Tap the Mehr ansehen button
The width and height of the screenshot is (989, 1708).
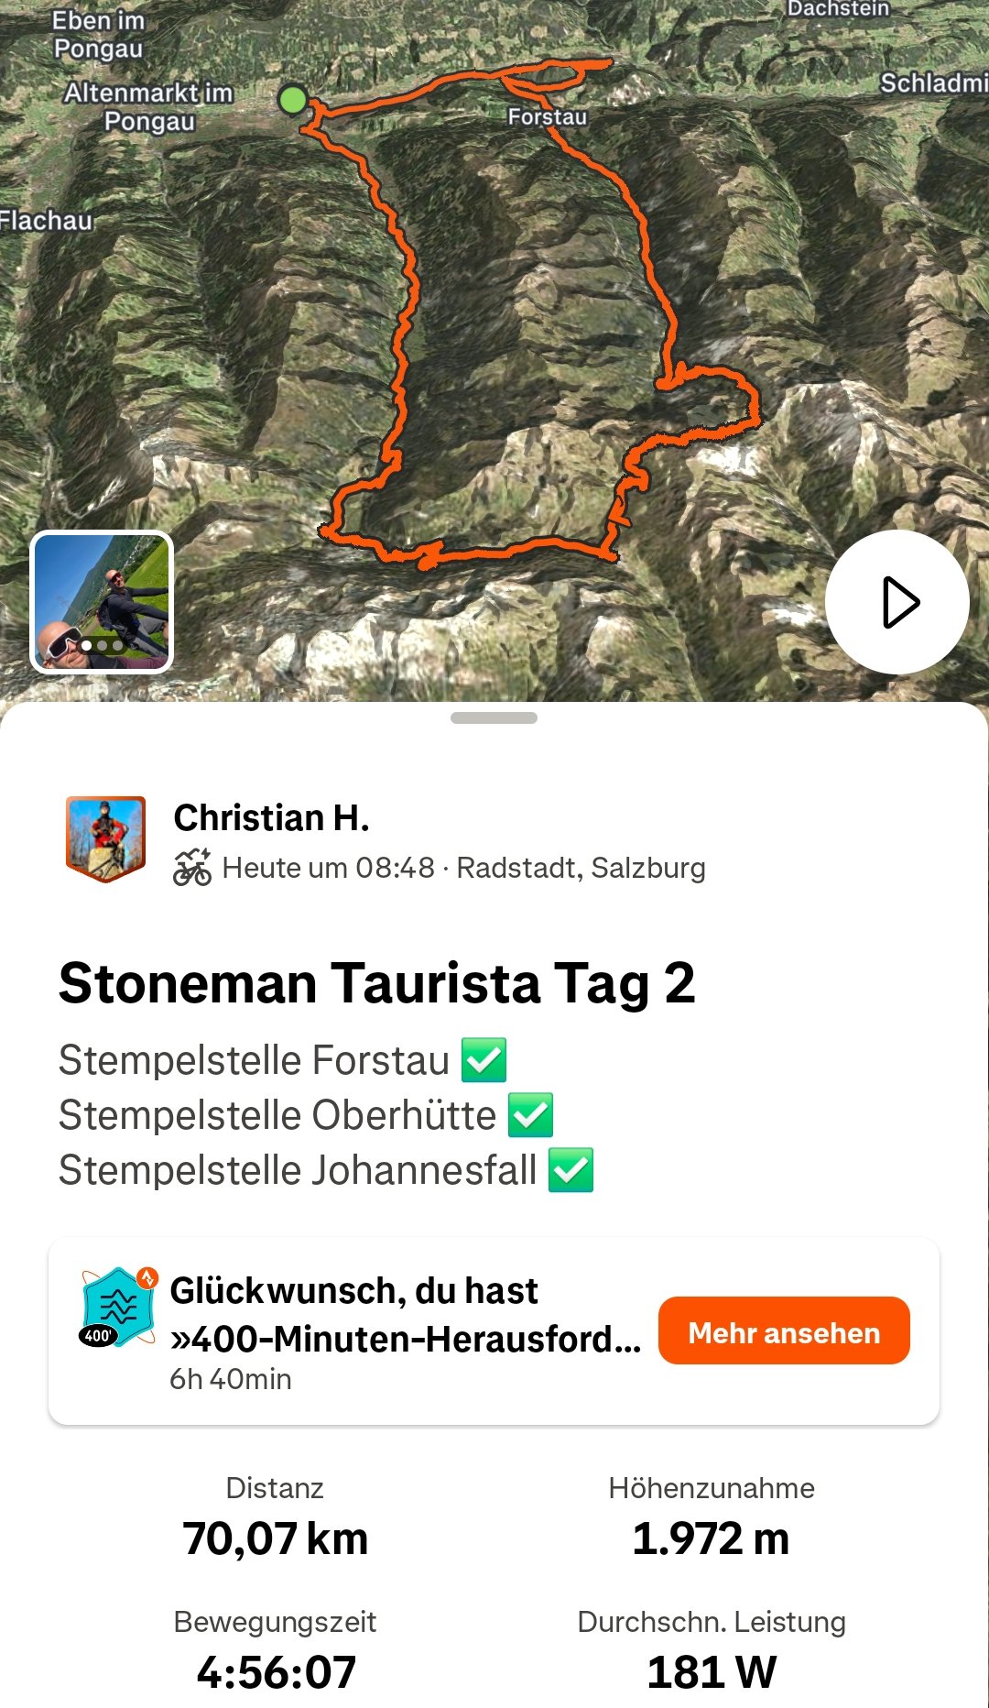(x=784, y=1331)
